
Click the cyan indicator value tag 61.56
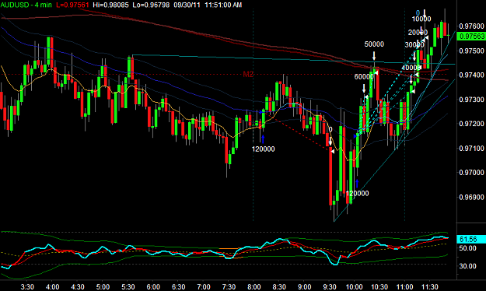(471, 239)
